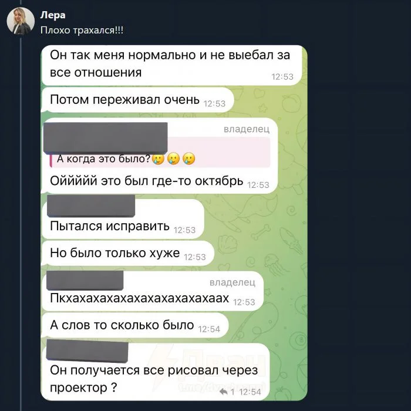The height and width of the screenshot is (411, 411).
Task: Click the 12:53 timestamp of the first message
Action: click(x=282, y=77)
